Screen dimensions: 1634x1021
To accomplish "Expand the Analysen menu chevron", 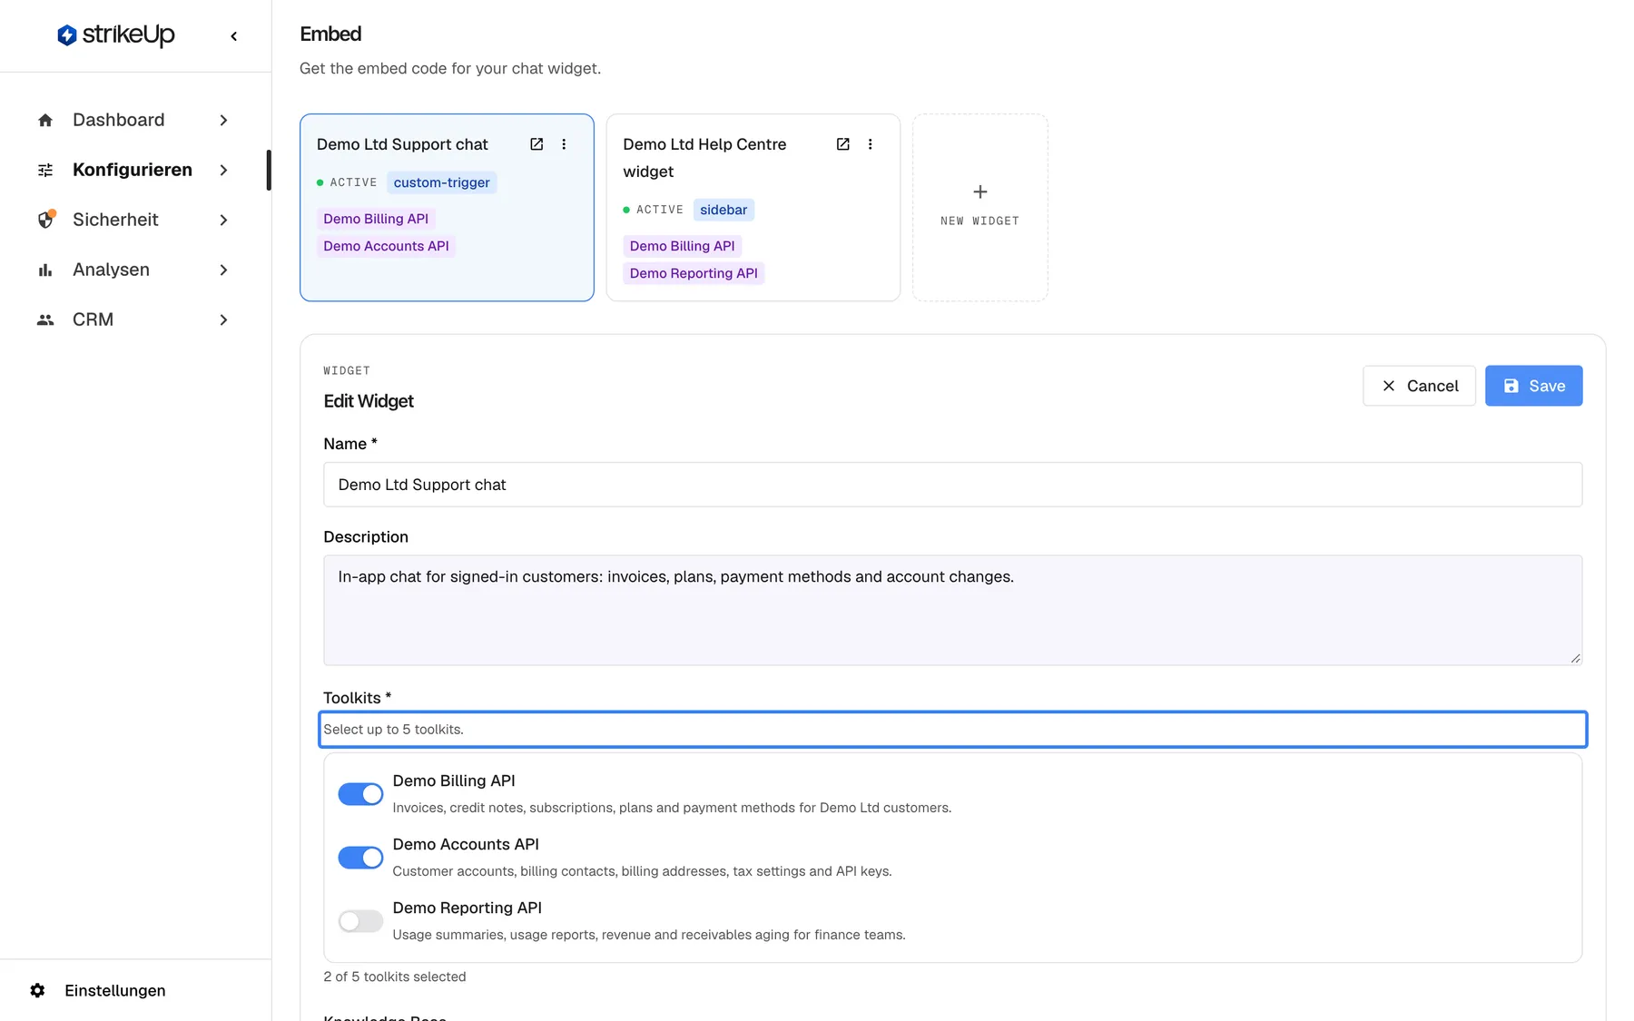I will pos(223,270).
